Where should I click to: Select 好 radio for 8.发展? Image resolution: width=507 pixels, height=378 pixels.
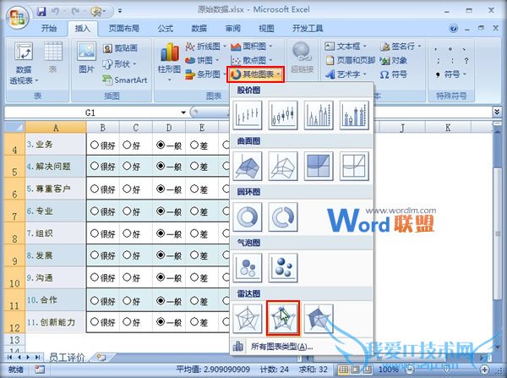(x=127, y=255)
